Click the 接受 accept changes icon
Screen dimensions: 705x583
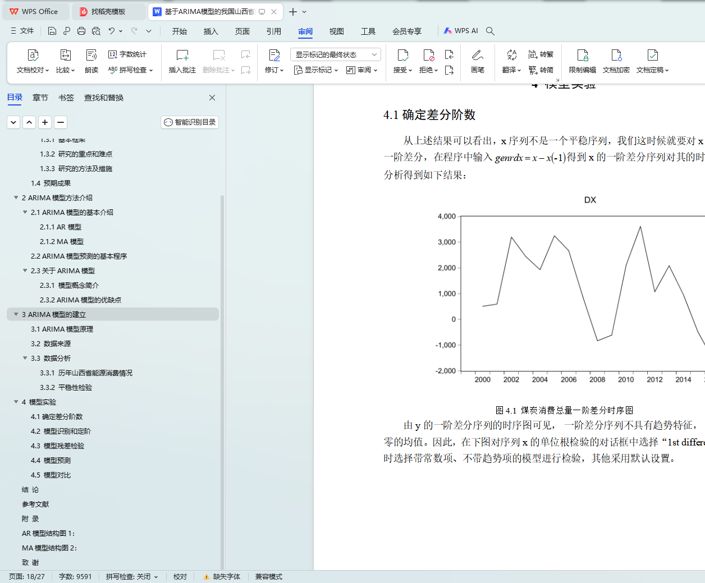402,55
